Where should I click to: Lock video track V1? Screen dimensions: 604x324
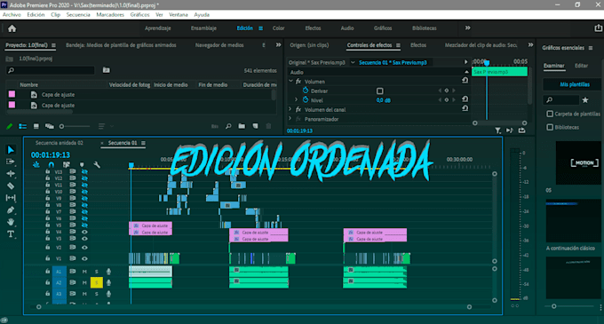point(47,258)
